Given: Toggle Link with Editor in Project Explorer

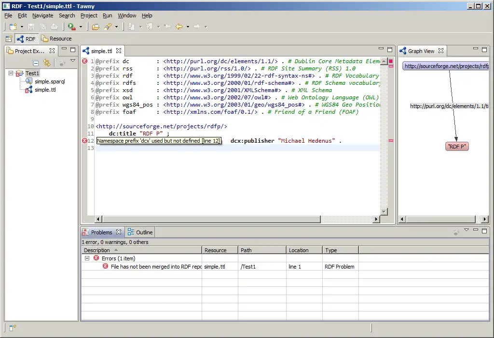Looking at the screenshot, I should pyautogui.click(x=47, y=63).
